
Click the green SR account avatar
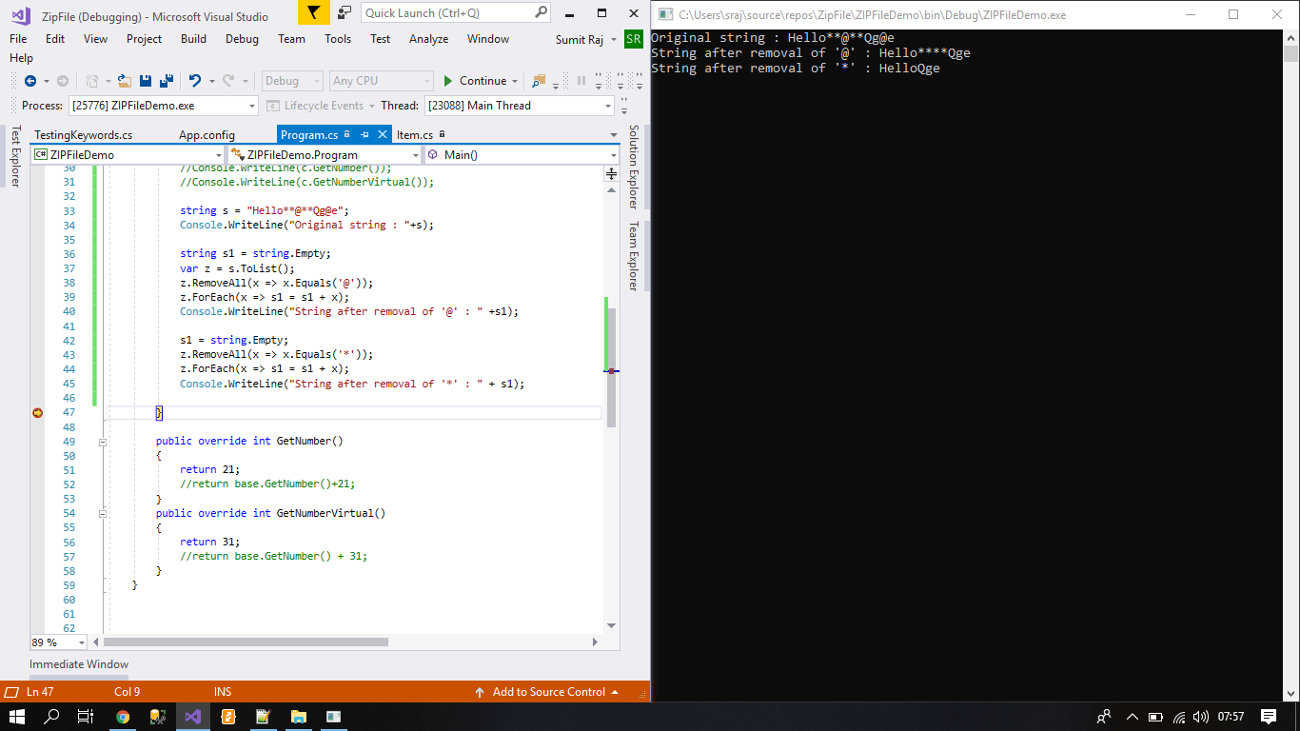click(x=634, y=39)
